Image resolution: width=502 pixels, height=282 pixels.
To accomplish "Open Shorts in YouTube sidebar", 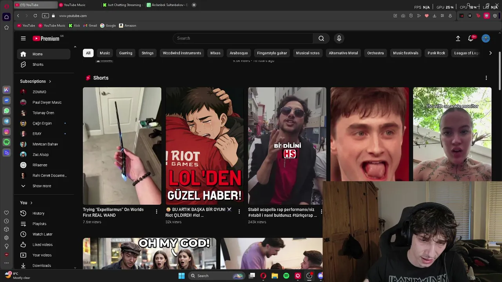I will point(44,65).
